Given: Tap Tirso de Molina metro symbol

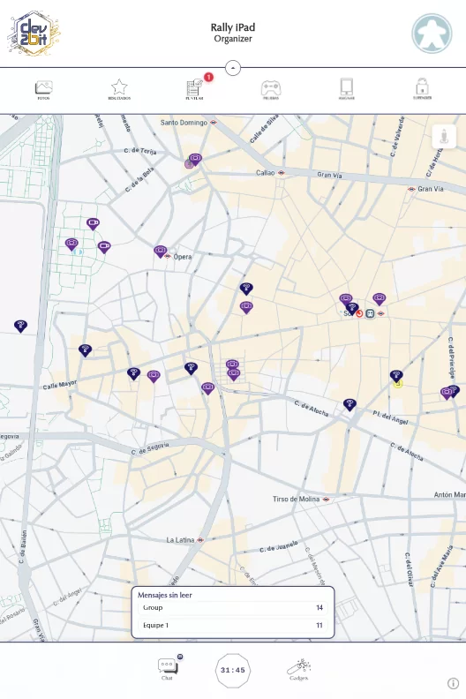Looking at the screenshot, I should [326, 500].
